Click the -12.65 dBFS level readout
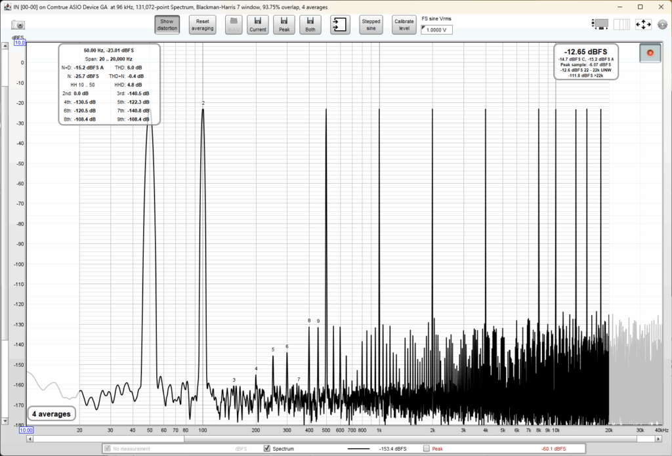This screenshot has width=672, height=456. 585,51
